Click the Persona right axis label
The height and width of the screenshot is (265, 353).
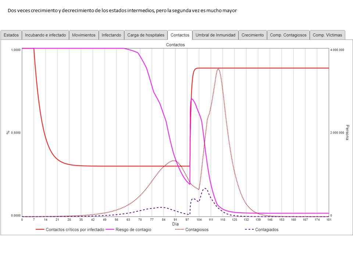click(x=347, y=132)
